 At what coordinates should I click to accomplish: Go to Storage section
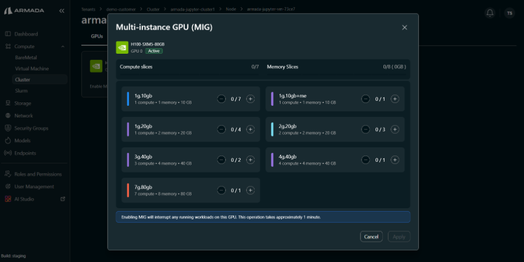(x=23, y=103)
